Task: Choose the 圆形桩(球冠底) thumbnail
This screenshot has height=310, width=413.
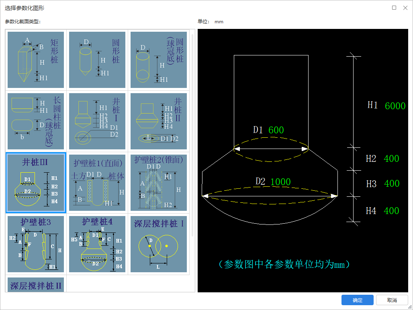Action: pos(159,60)
